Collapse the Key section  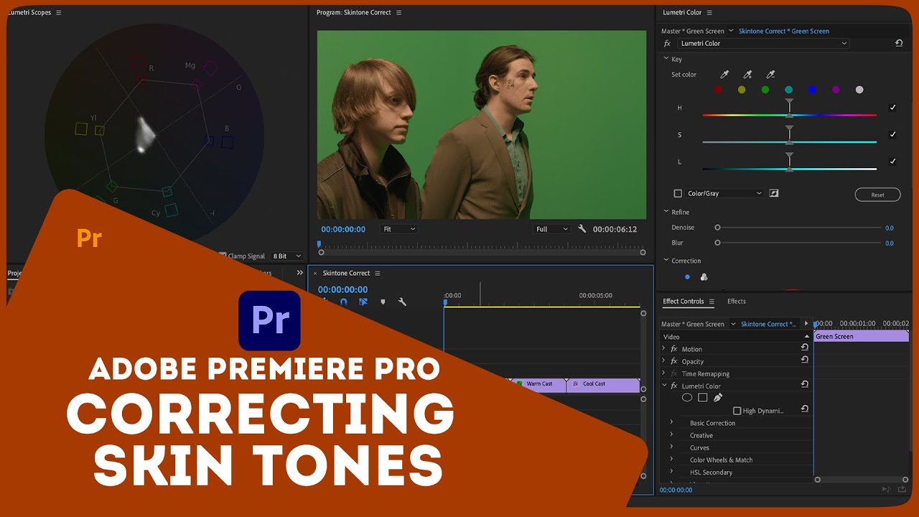[666, 59]
